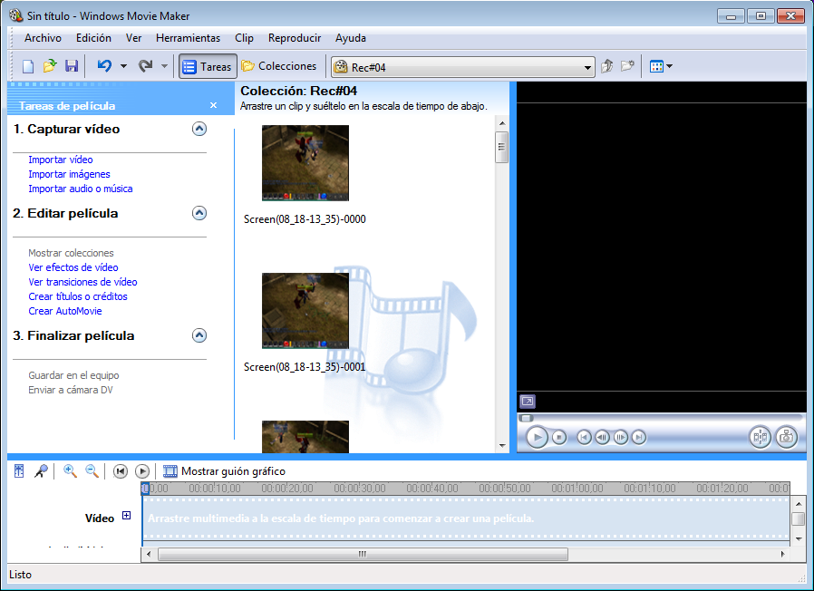Image resolution: width=814 pixels, height=591 pixels.
Task: Open the Clip menu
Action: 244,38
